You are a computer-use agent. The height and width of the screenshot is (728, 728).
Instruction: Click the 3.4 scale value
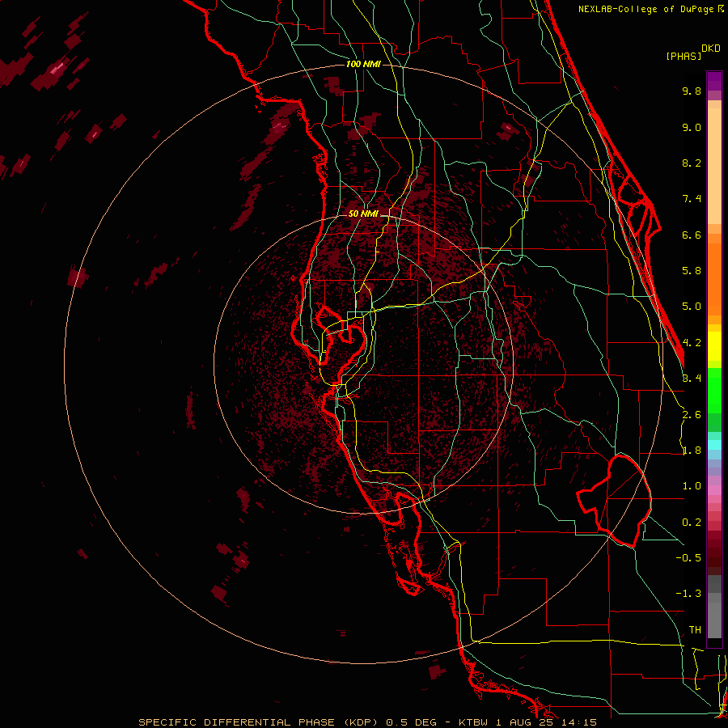coord(692,379)
